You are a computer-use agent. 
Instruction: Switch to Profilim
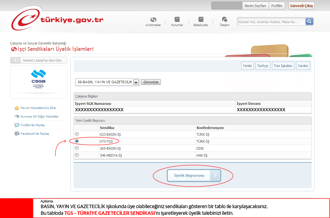(x=277, y=5)
